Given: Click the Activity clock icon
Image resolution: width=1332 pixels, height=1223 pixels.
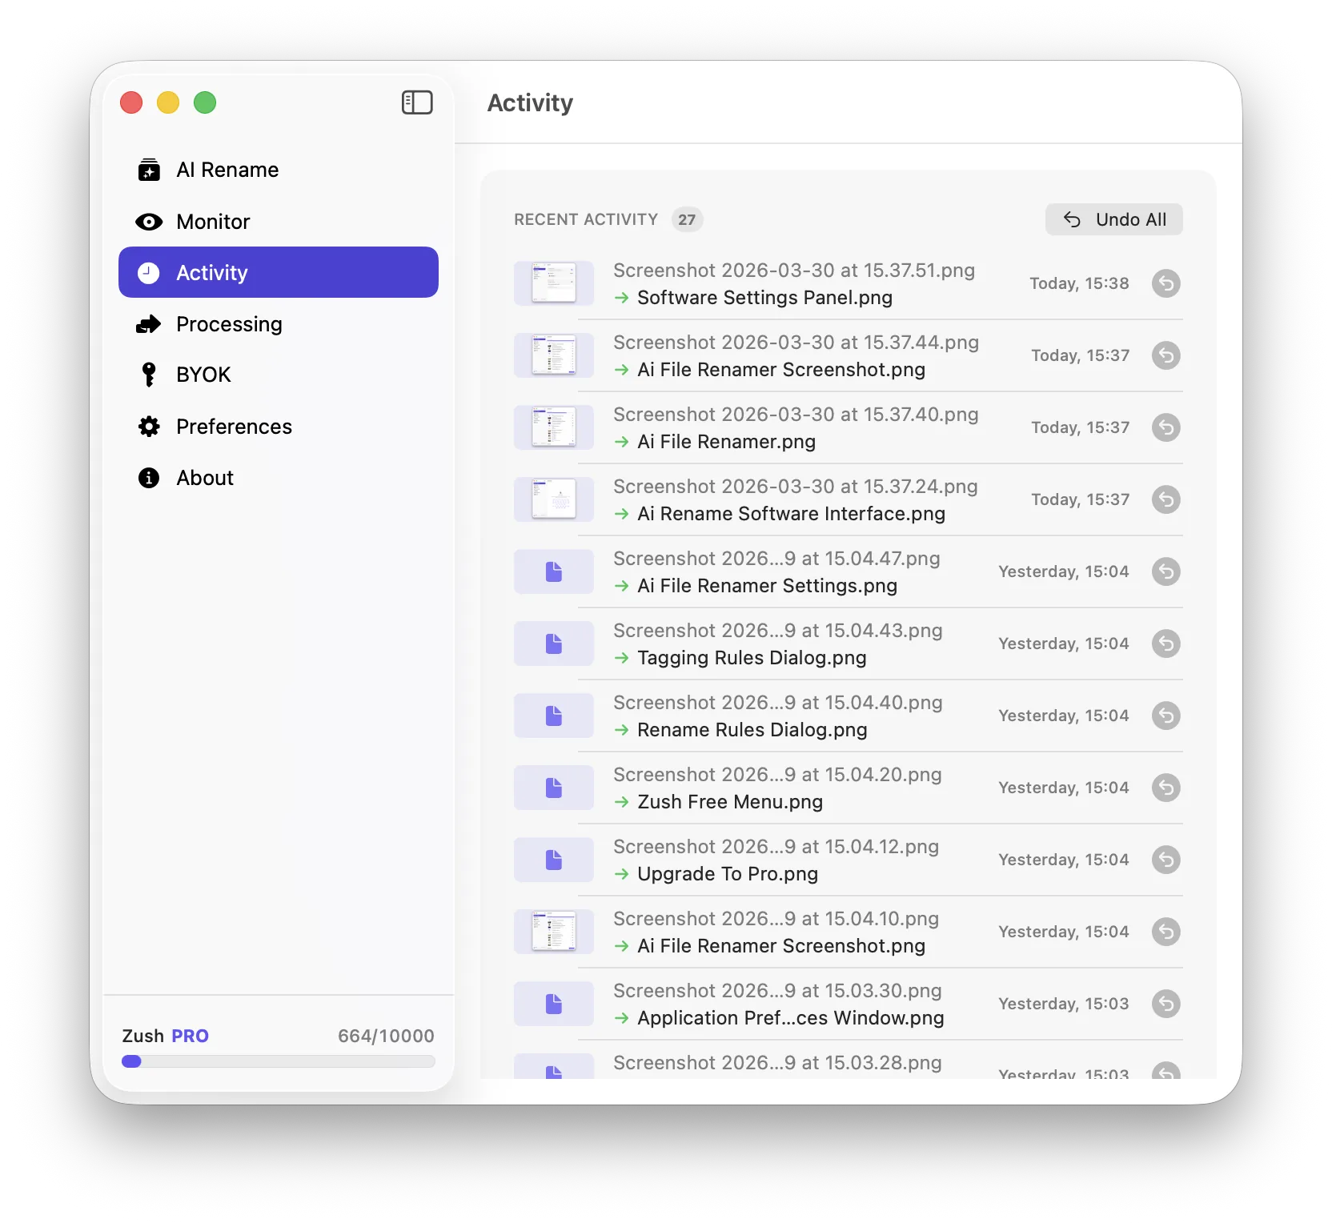Looking at the screenshot, I should tap(150, 272).
